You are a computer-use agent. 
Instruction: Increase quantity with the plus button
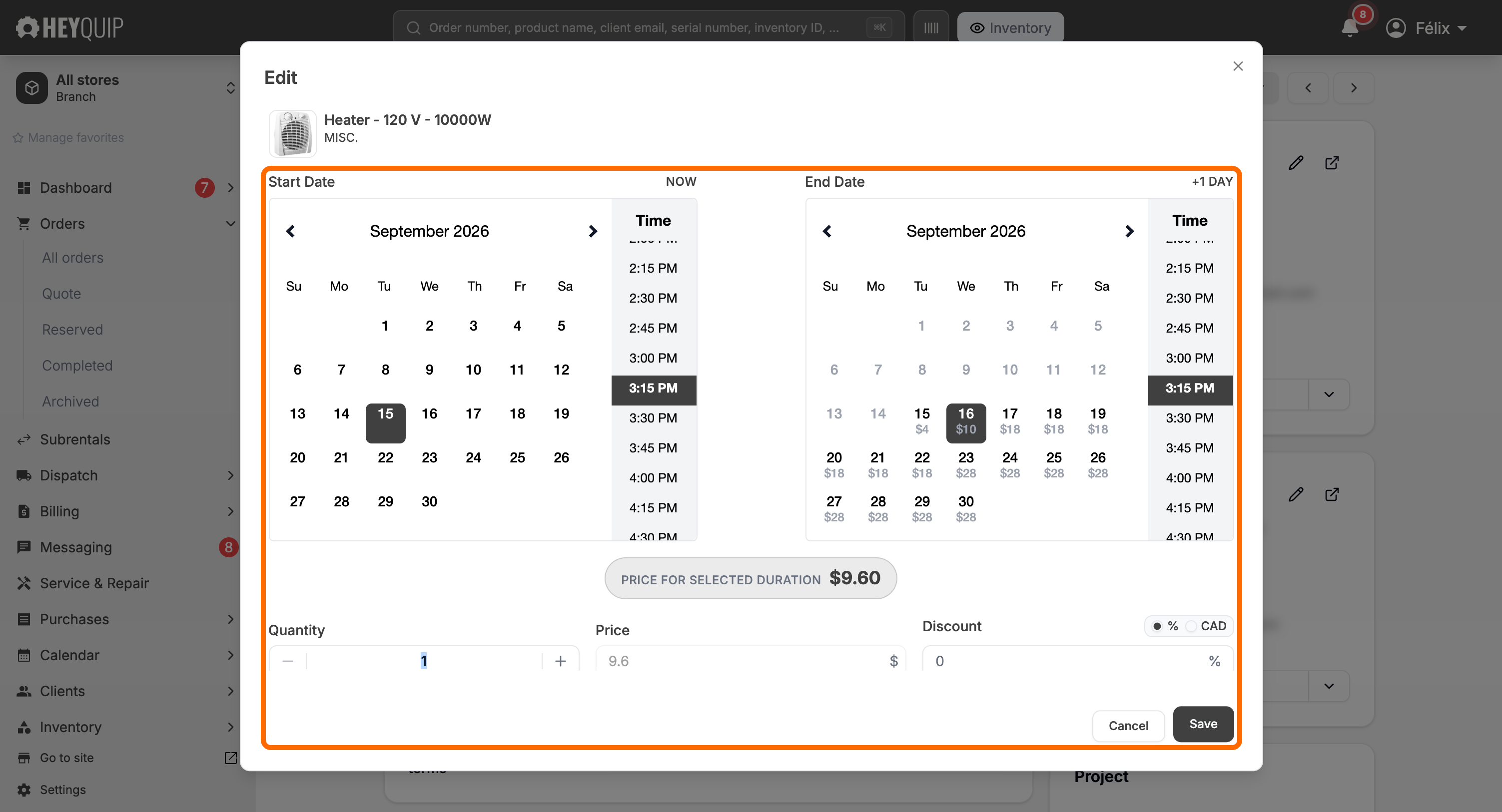(x=560, y=661)
